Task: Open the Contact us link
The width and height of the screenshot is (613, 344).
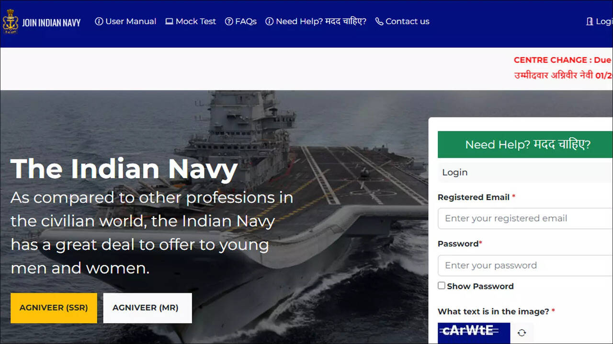Action: (408, 21)
